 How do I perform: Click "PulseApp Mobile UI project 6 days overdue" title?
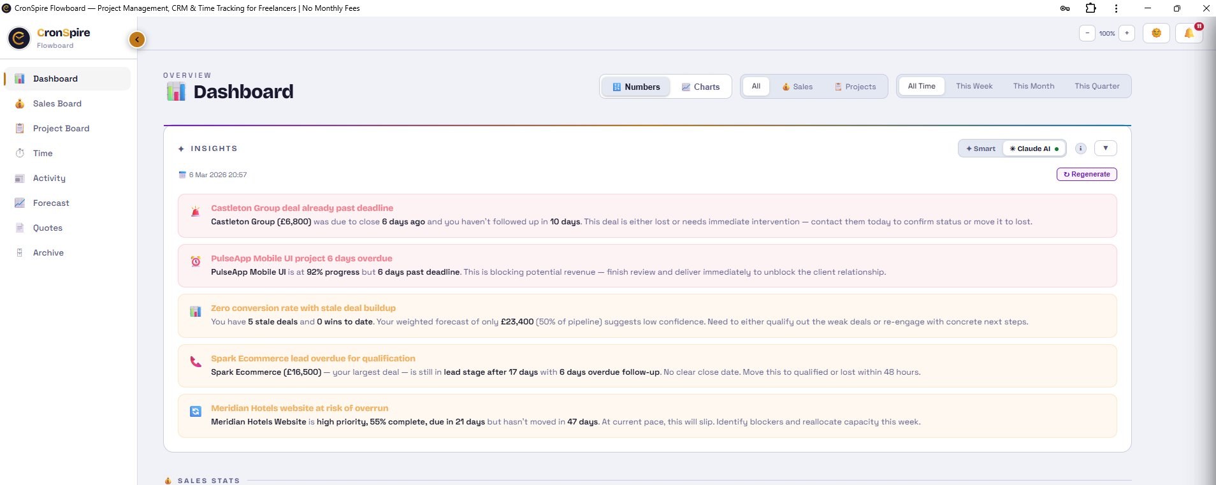tap(301, 258)
